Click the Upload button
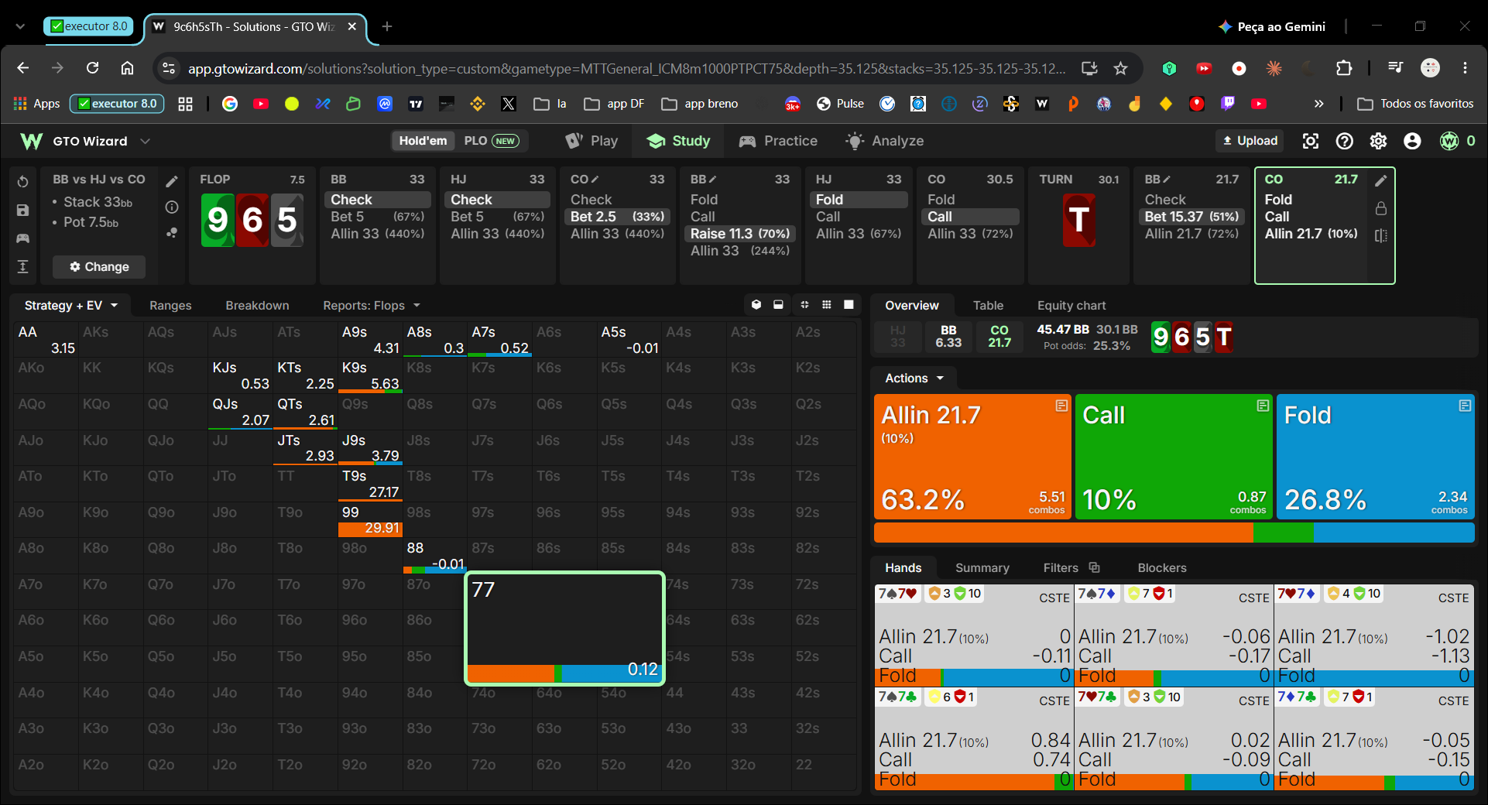This screenshot has height=805, width=1488. (x=1250, y=141)
